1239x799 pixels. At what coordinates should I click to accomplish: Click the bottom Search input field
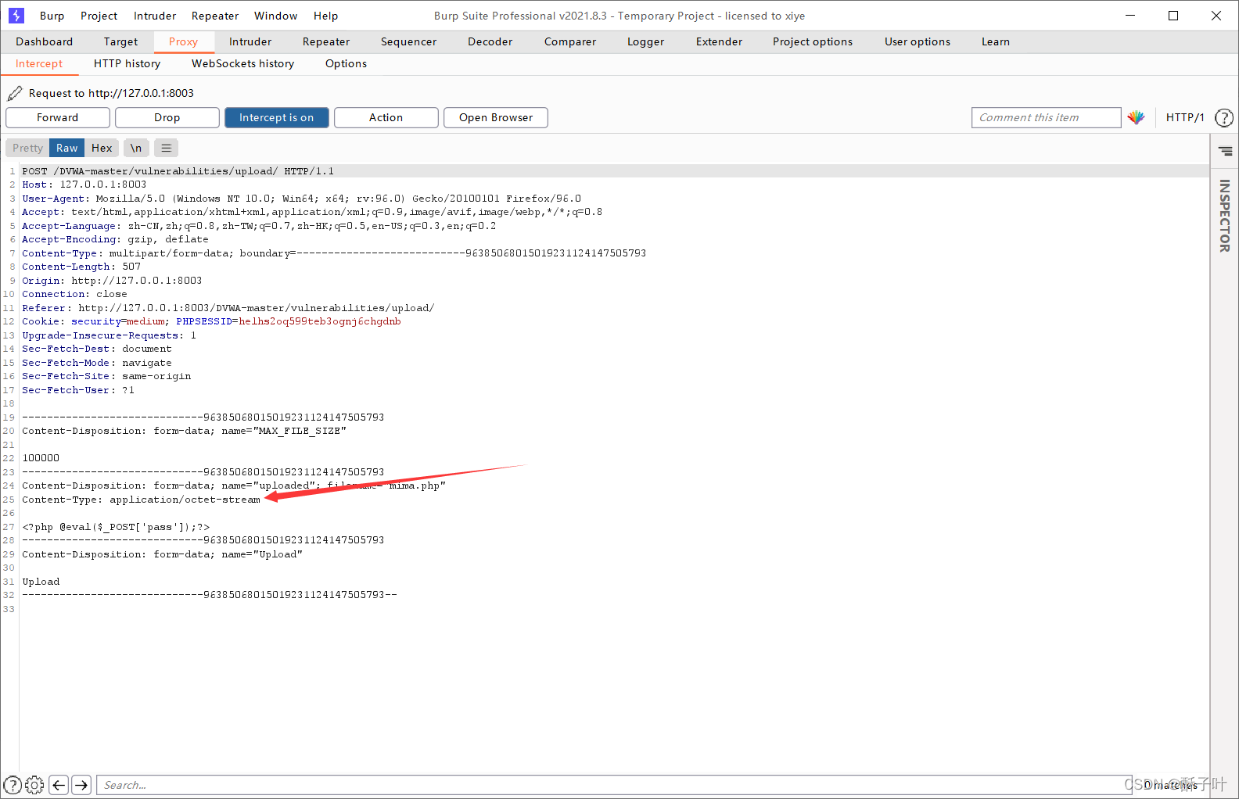click(614, 785)
